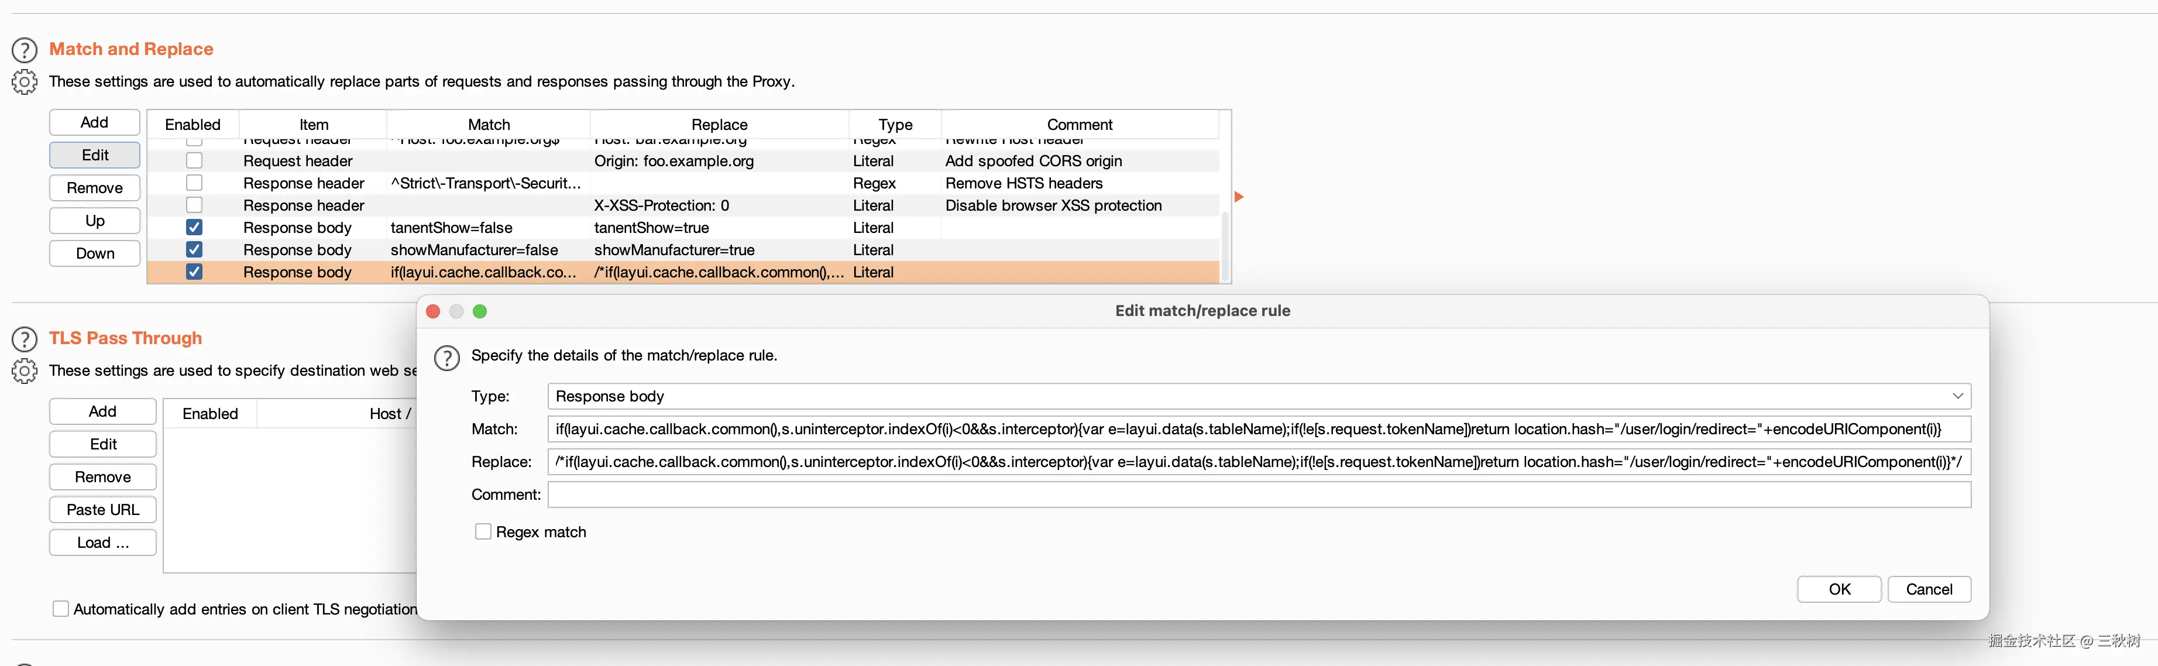Click the orange expand arrow beside the table
The width and height of the screenshot is (2158, 666).
coord(1239,197)
